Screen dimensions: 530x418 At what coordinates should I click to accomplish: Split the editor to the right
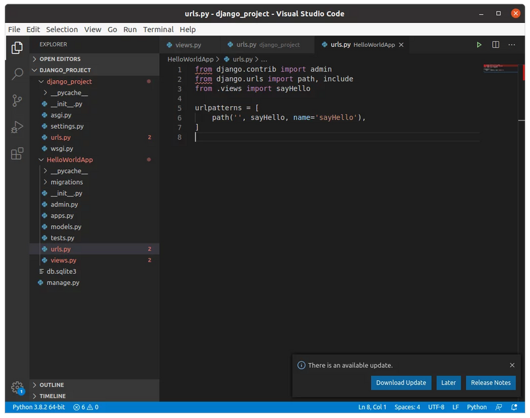(496, 45)
